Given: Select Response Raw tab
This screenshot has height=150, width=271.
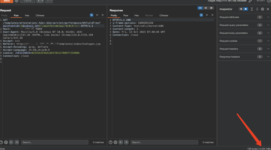Looking at the screenshot, I should pyautogui.click(x=126, y=15).
